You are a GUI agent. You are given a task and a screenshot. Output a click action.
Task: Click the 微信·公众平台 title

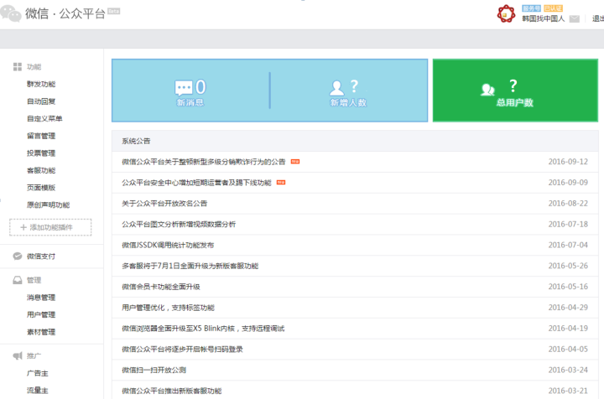(x=65, y=14)
